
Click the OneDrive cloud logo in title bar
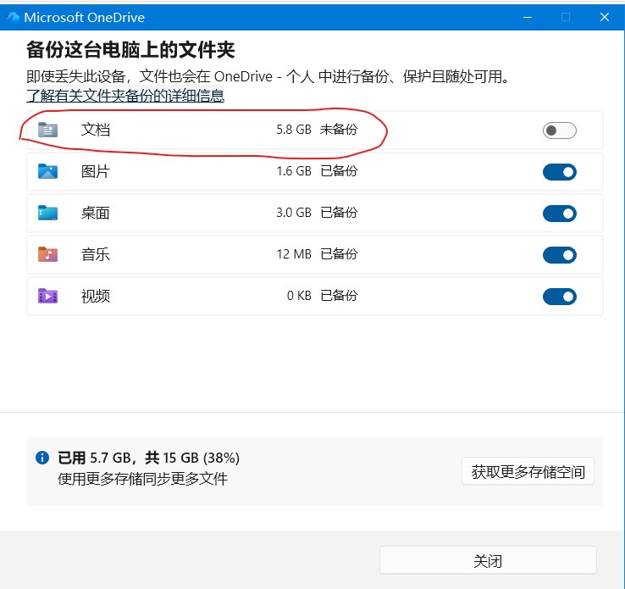[x=13, y=17]
